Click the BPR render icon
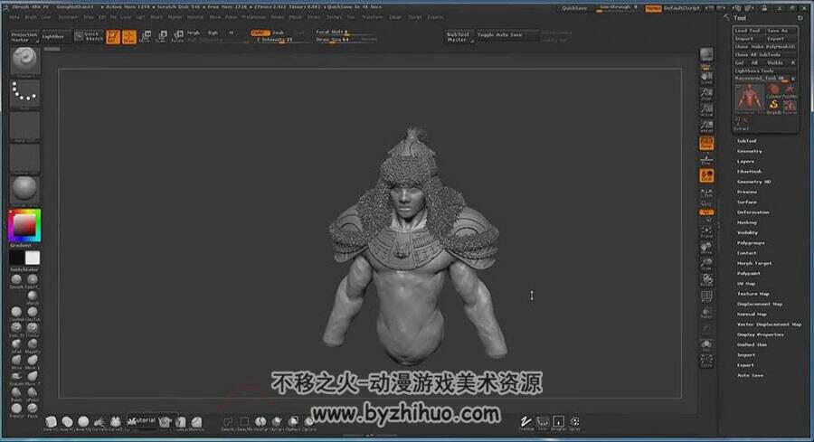Screen dimensions: 814x442 click(706, 55)
